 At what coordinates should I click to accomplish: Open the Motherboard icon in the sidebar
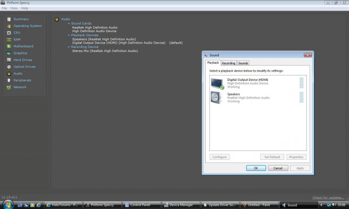point(9,46)
